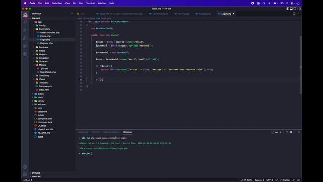Open editor more actions menu
Image resolution: width=323 pixels, height=182 pixels.
pyautogui.click(x=298, y=14)
